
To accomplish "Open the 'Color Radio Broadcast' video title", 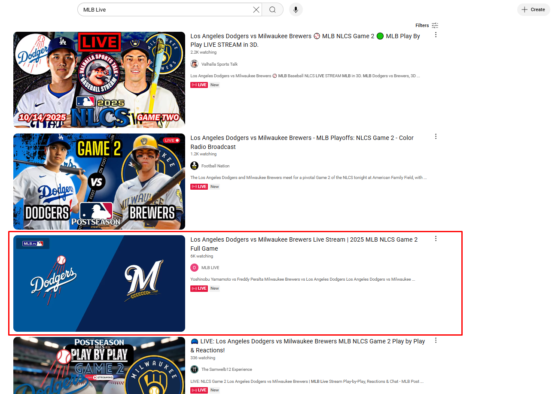I will click(302, 142).
